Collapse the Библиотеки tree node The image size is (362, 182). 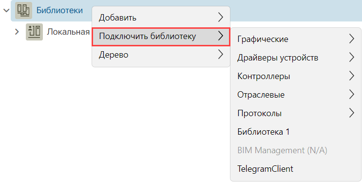click(6, 10)
